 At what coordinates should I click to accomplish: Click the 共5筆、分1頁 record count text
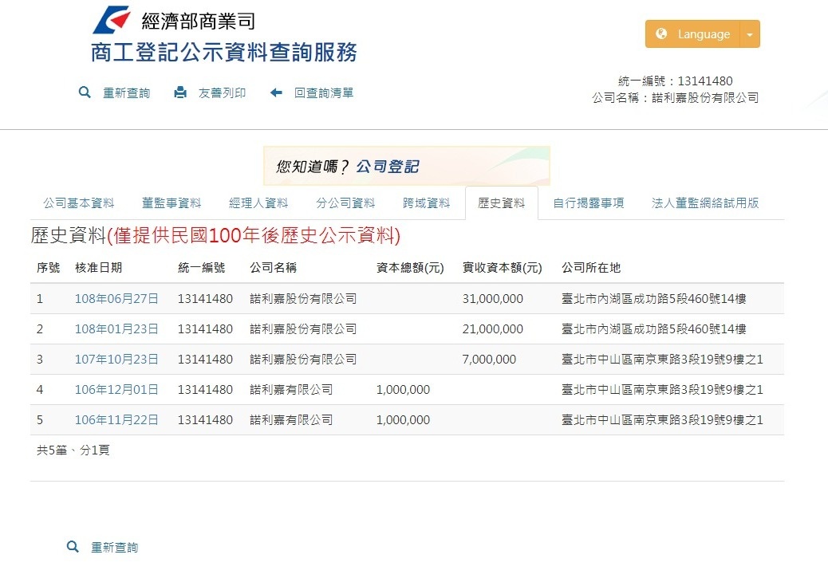coord(73,450)
